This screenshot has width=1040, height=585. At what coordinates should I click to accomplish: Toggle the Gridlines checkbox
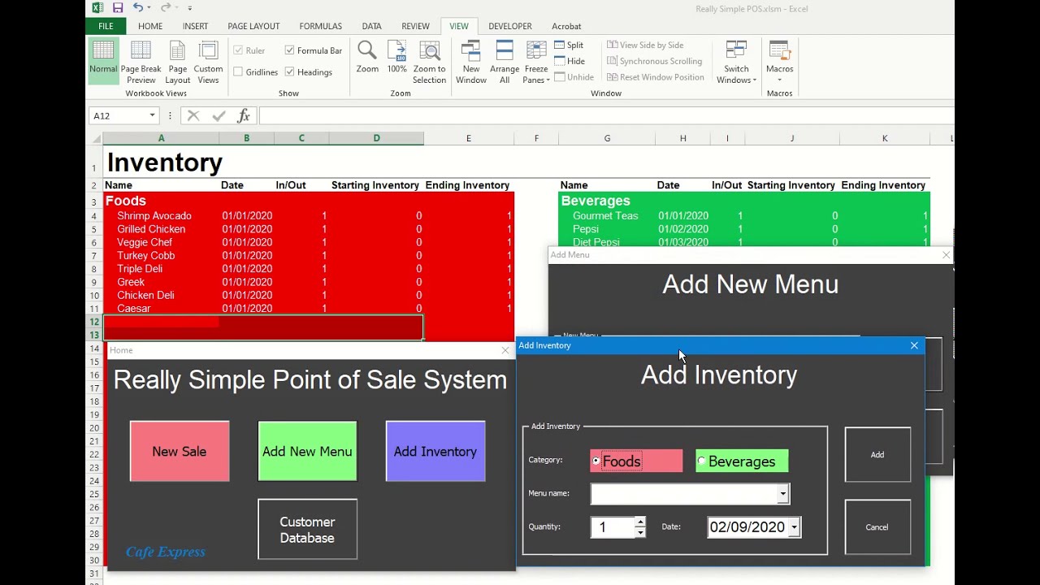[238, 72]
